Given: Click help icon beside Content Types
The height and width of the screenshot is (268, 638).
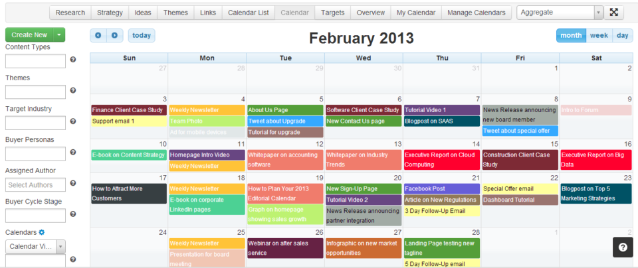Looking at the screenshot, I should pyautogui.click(x=73, y=60).
